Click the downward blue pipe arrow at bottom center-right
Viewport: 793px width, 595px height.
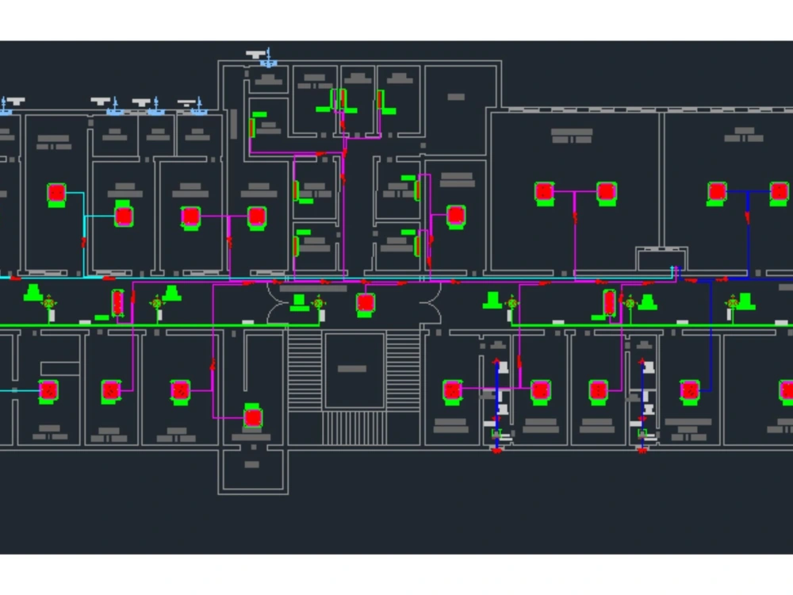point(495,450)
